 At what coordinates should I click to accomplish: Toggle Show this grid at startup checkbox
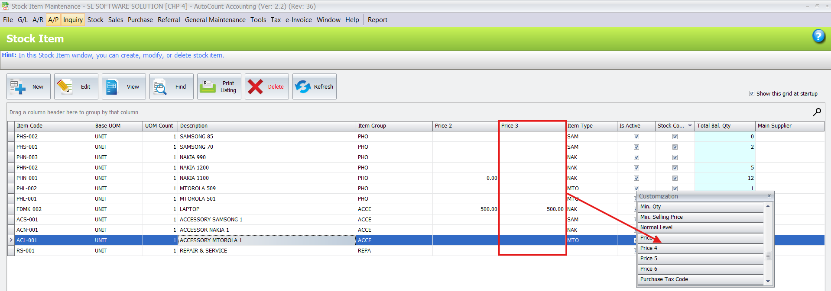[x=752, y=93]
